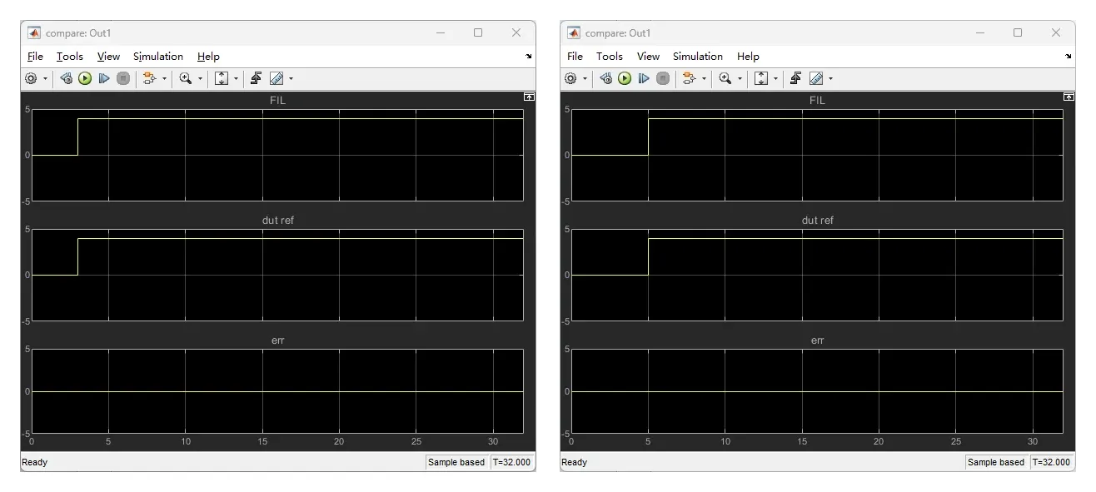
Task: Click 'Ready' status text in right window
Action: [575, 462]
